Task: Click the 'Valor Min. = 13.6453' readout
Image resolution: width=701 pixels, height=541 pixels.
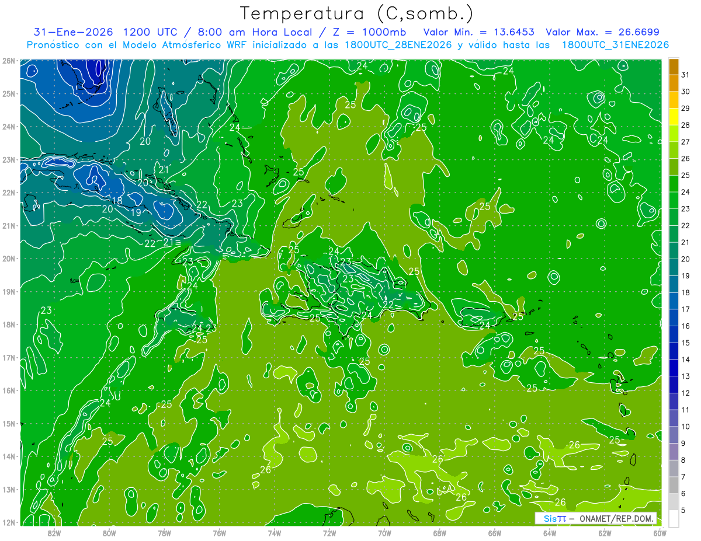Action: click(x=479, y=32)
